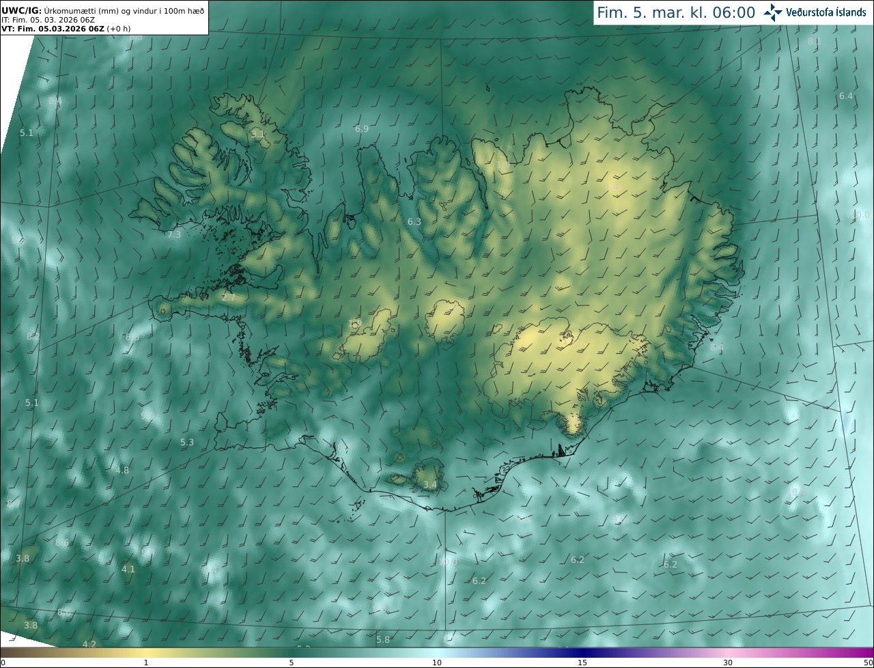Image resolution: width=874 pixels, height=668 pixels.
Task: Click the 5.8 value near the bottom edge
Action: point(383,639)
